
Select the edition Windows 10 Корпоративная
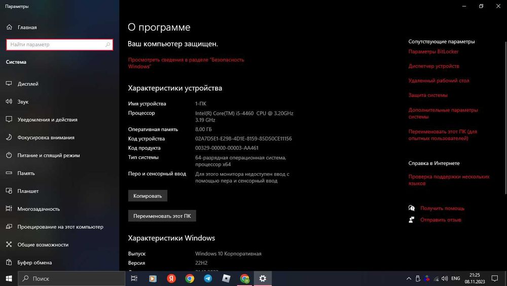[228, 254]
